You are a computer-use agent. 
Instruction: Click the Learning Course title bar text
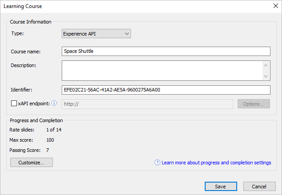pyautogui.click(x=23, y=6)
